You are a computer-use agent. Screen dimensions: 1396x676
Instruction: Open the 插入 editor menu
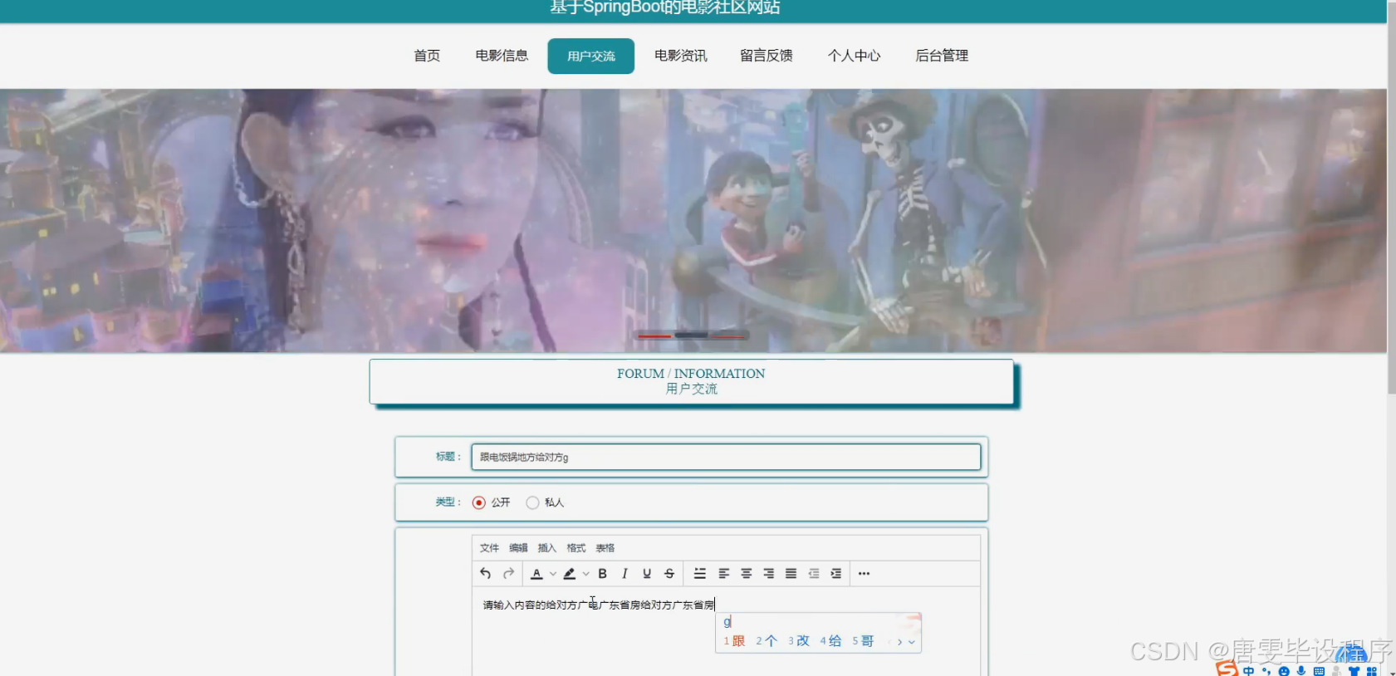click(546, 548)
